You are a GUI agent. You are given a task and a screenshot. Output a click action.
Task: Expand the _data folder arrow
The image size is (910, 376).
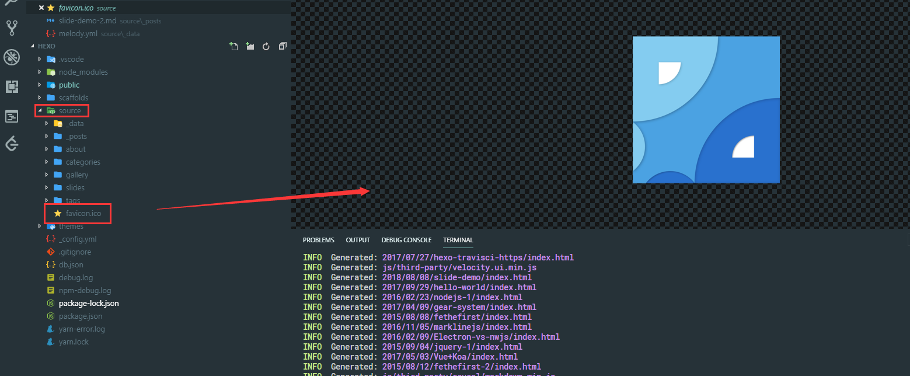click(47, 123)
